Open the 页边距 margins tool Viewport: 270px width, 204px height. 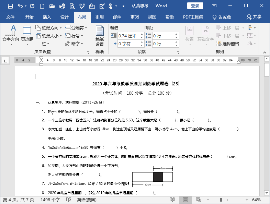(x=27, y=35)
